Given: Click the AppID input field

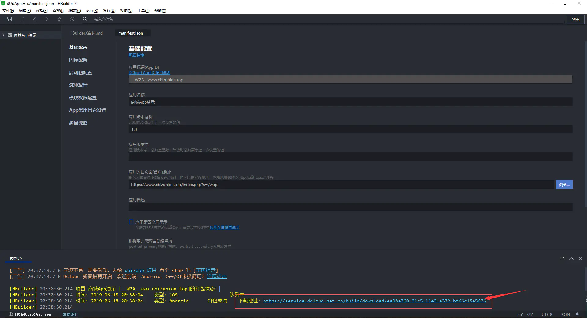Looking at the screenshot, I should [350, 80].
